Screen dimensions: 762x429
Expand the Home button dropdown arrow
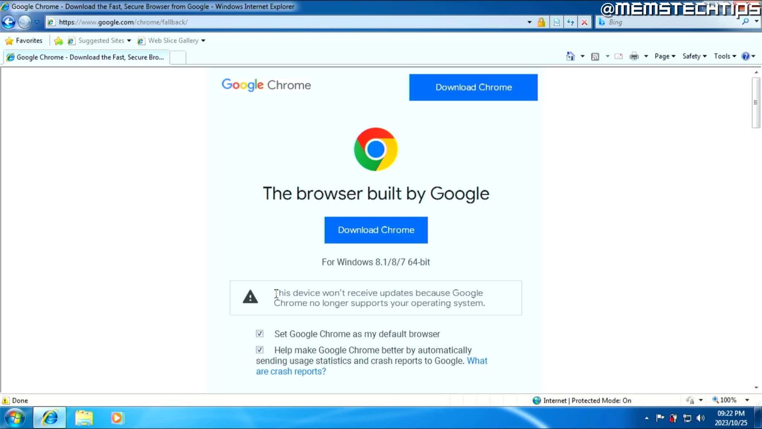pyautogui.click(x=583, y=56)
